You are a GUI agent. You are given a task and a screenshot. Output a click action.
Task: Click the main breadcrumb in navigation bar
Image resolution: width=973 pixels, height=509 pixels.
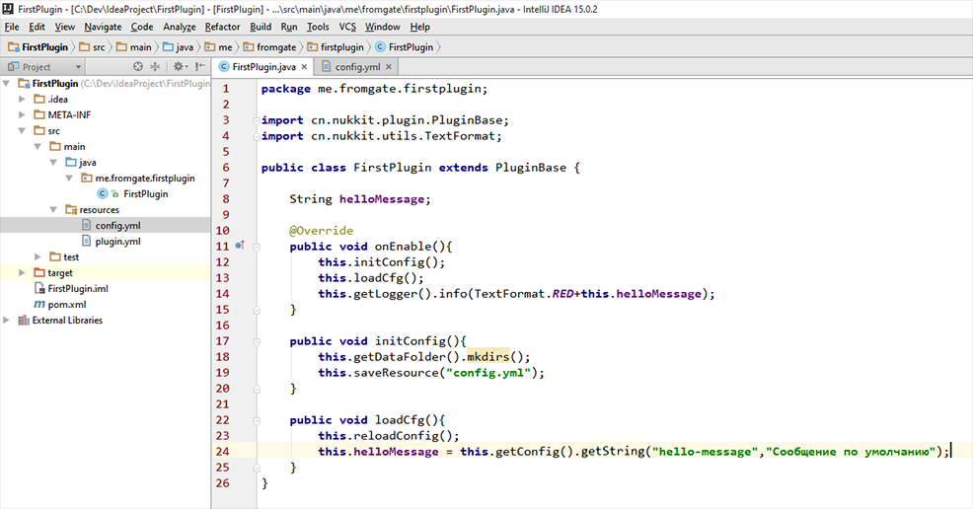(x=134, y=47)
